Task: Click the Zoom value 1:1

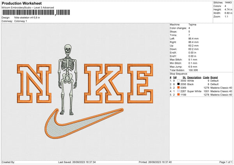Action: (226, 16)
